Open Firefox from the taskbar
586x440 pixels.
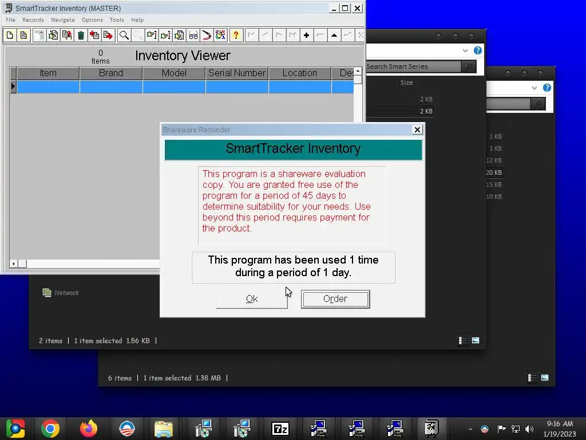(x=89, y=429)
